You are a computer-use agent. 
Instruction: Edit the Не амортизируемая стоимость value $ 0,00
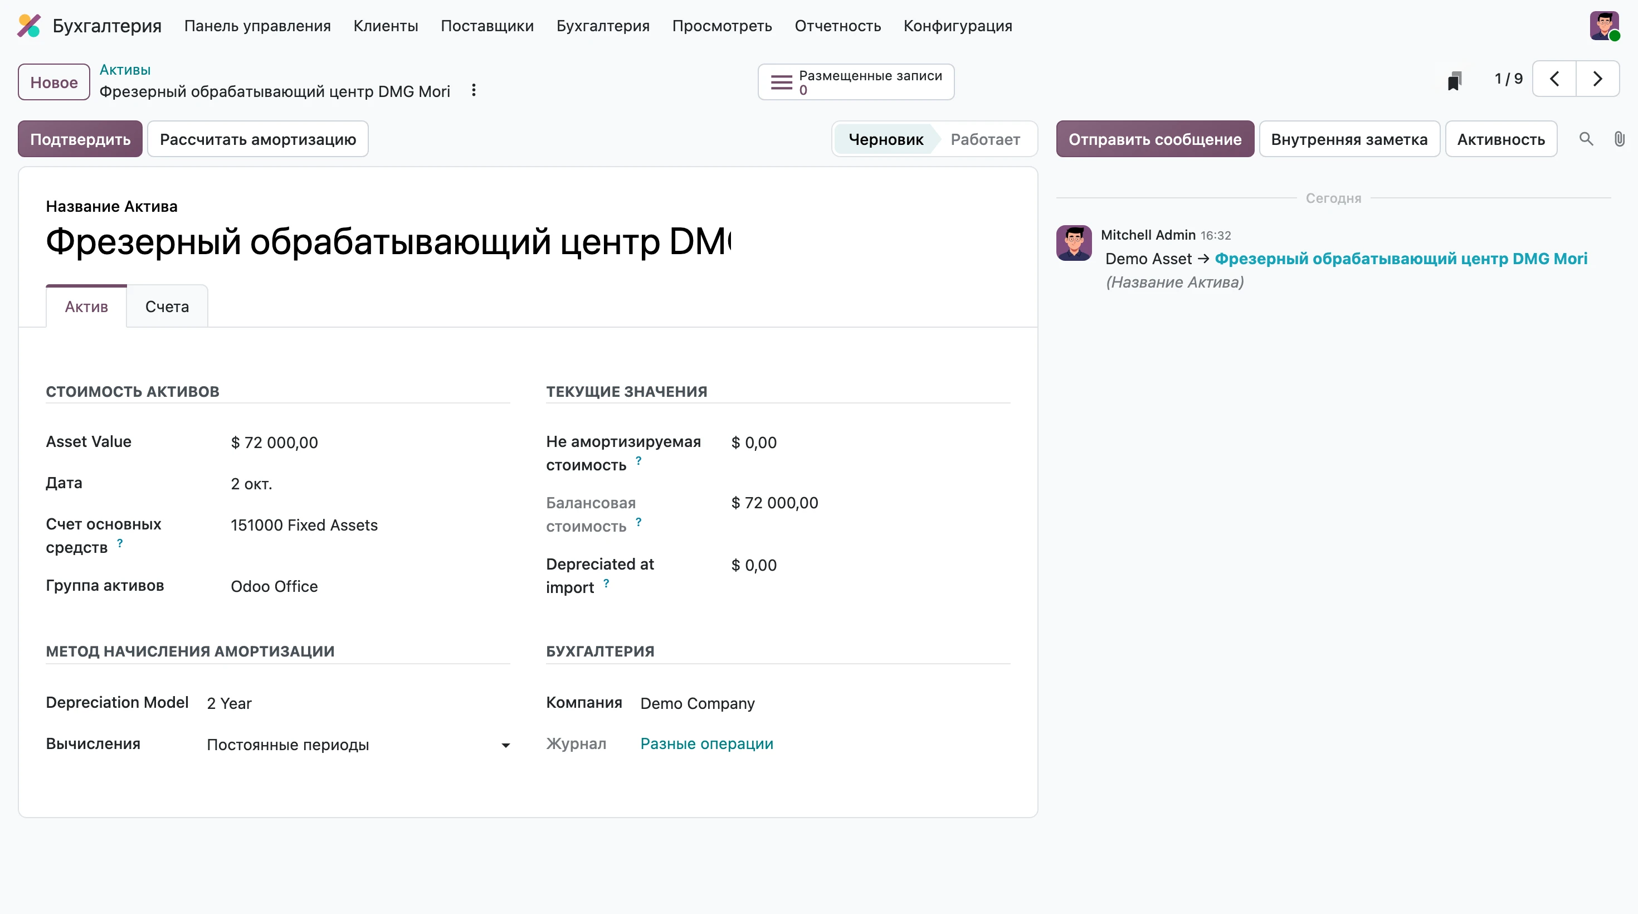point(870,443)
